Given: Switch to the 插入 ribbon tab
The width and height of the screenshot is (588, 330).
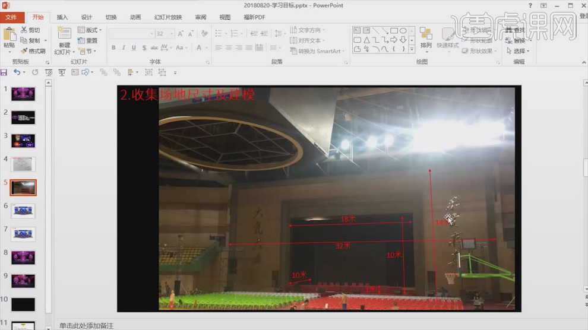Looking at the screenshot, I should 62,17.
